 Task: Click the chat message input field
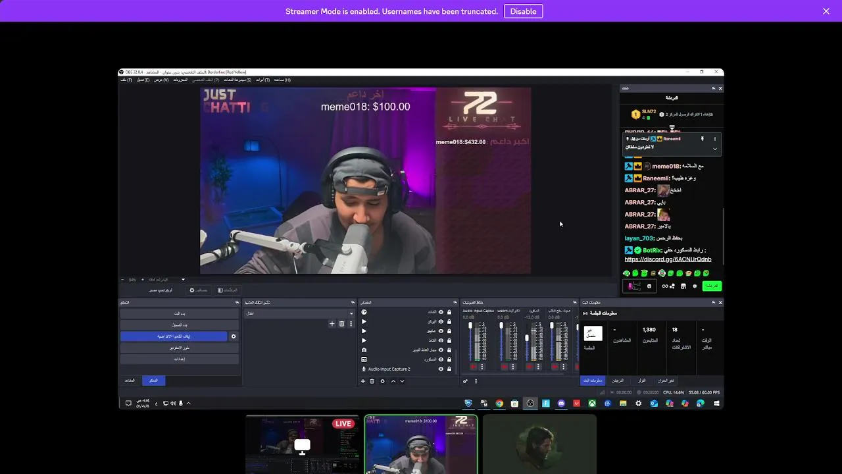coord(639,286)
